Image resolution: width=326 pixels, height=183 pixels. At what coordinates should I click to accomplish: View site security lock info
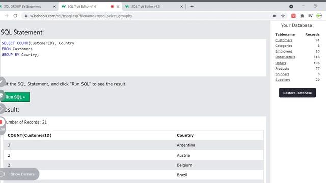pos(26,16)
